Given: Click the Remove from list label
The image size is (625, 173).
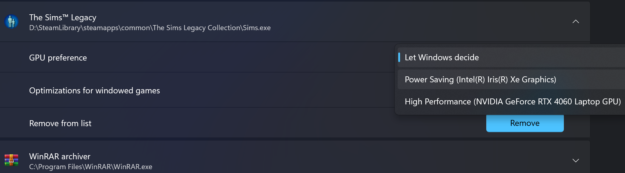Looking at the screenshot, I should coord(60,123).
